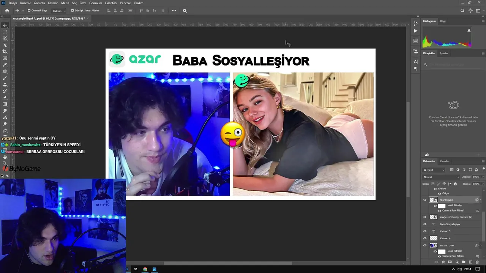Select the Clone Stamp tool
The height and width of the screenshot is (273, 486).
(5, 85)
